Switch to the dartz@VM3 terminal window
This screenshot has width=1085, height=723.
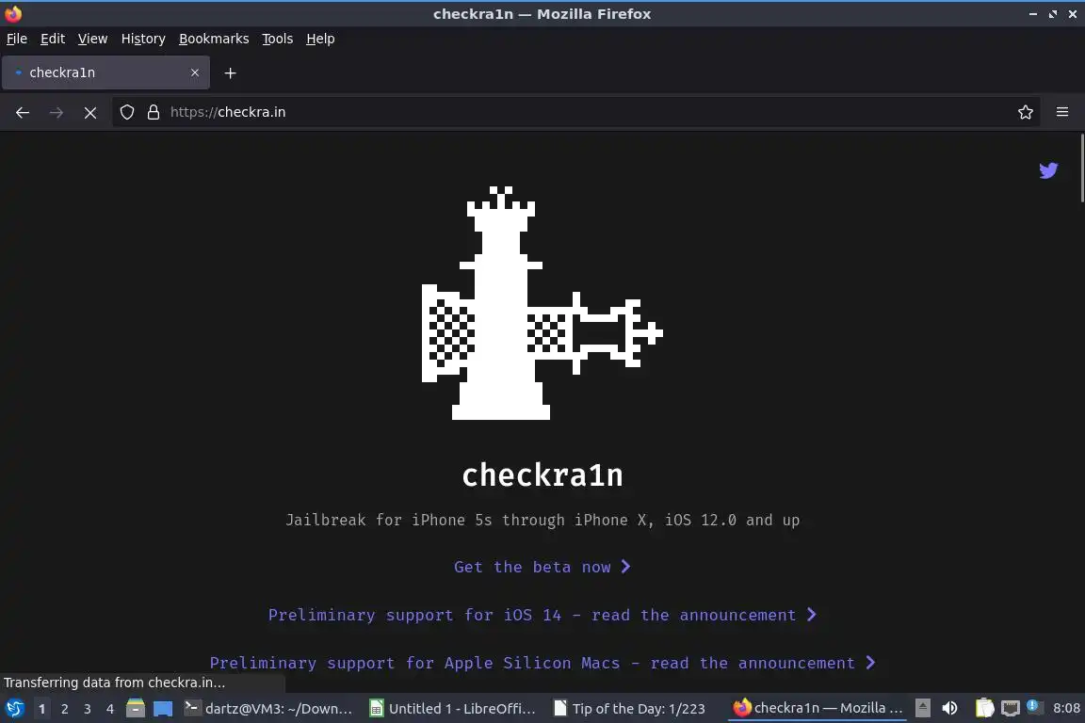coord(269,709)
